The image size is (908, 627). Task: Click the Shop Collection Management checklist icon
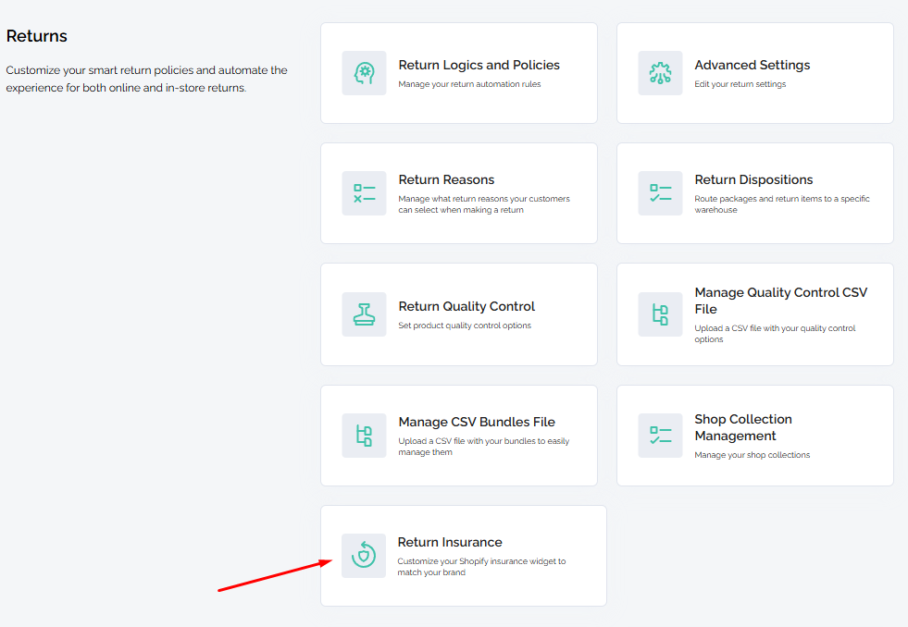tap(660, 436)
